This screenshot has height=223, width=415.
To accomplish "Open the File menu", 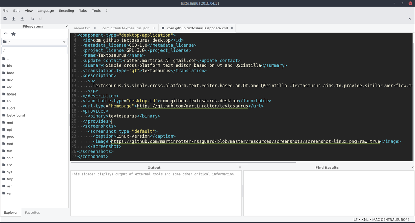I will point(5,11).
